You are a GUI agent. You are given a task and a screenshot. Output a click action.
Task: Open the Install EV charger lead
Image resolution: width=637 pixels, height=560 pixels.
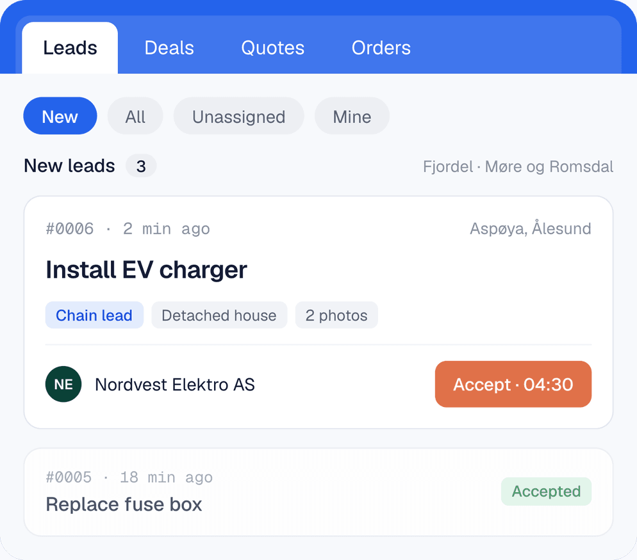tap(146, 270)
